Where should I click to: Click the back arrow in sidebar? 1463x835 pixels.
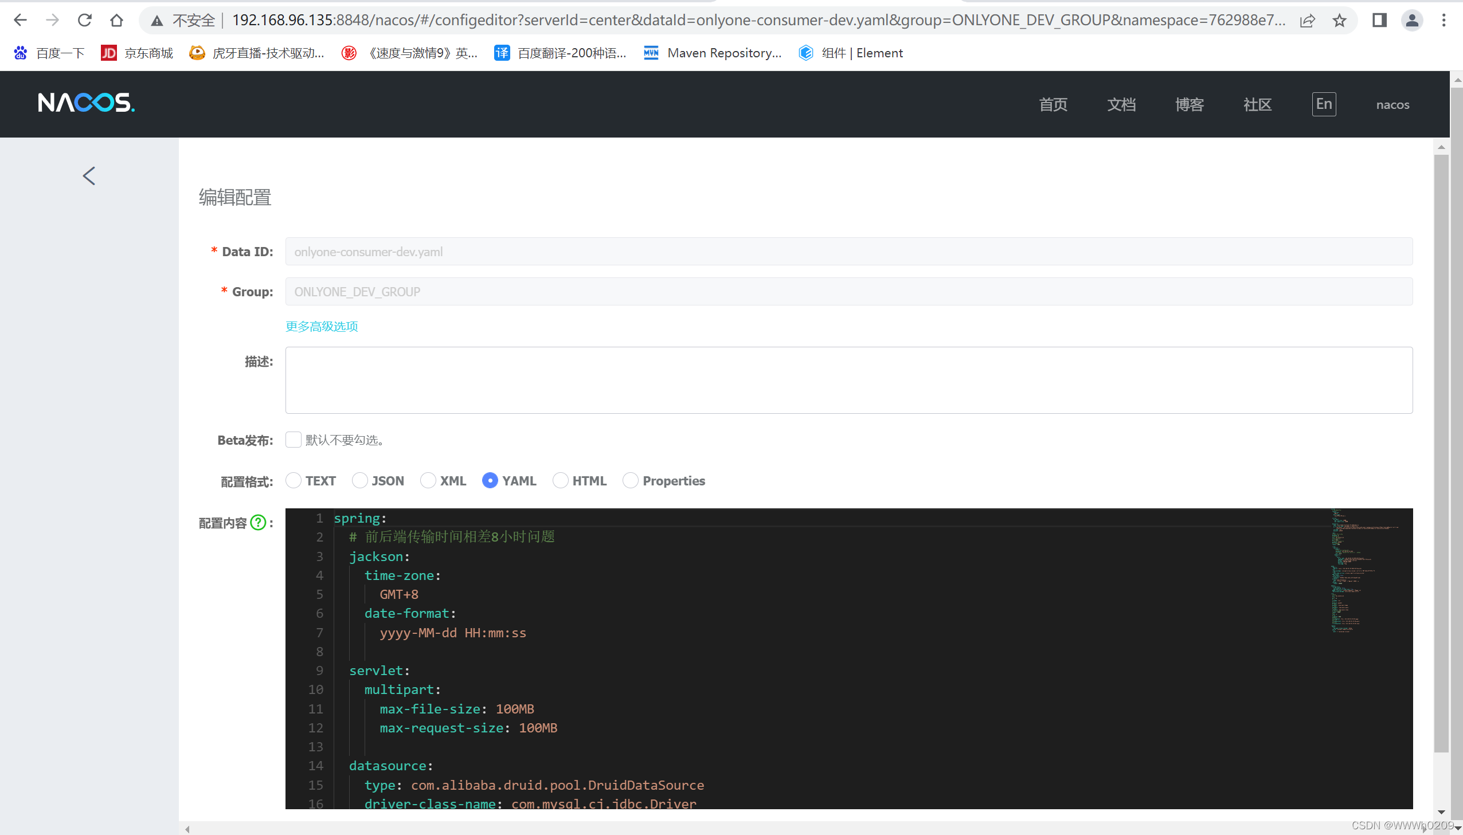pyautogui.click(x=89, y=175)
